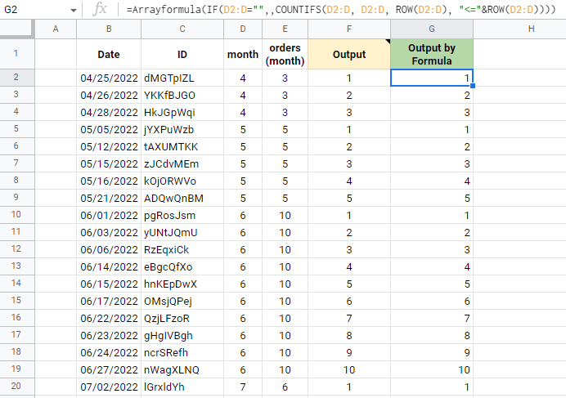Select ID cell gHgIVBgh
This screenshot has width=566, height=398.
point(182,335)
